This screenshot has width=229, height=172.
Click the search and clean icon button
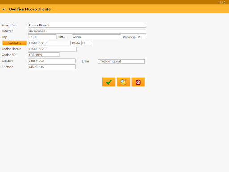[123, 82]
